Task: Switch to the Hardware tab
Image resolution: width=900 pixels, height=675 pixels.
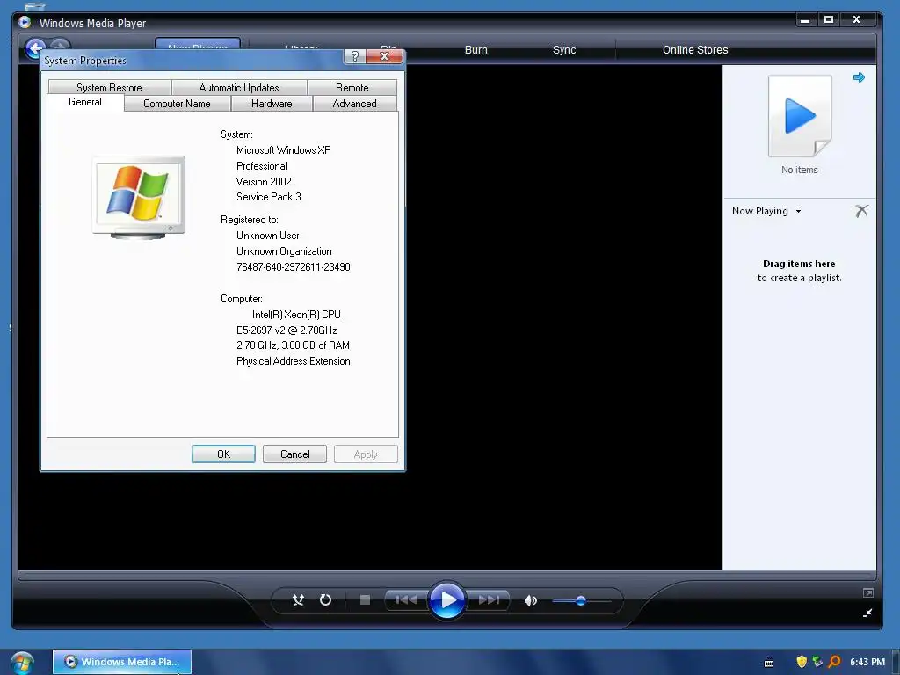Action: point(272,104)
